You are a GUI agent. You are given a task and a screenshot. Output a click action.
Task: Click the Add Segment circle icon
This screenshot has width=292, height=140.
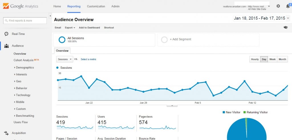pos(165,40)
